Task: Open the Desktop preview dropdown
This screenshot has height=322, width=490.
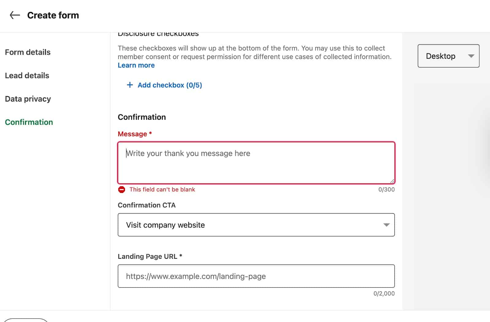Action: (x=448, y=56)
